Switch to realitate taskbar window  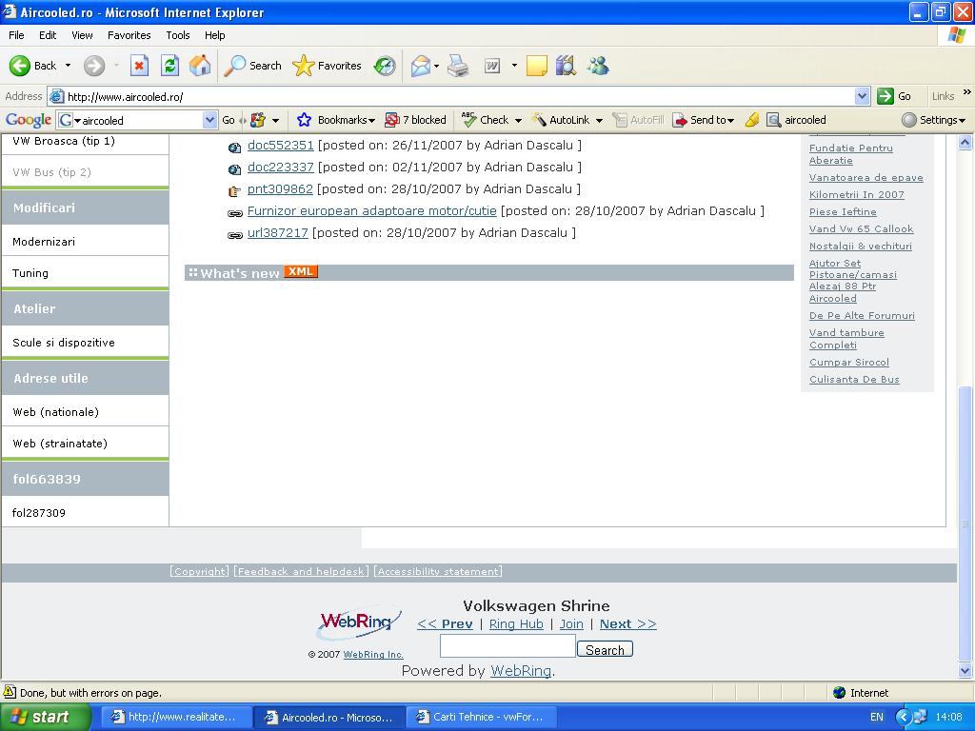pos(176,717)
